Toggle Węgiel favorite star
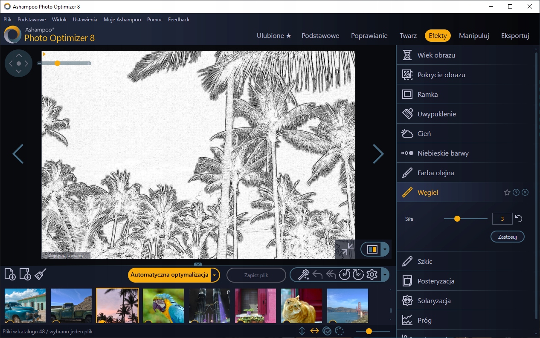540x338 pixels. pyautogui.click(x=507, y=193)
